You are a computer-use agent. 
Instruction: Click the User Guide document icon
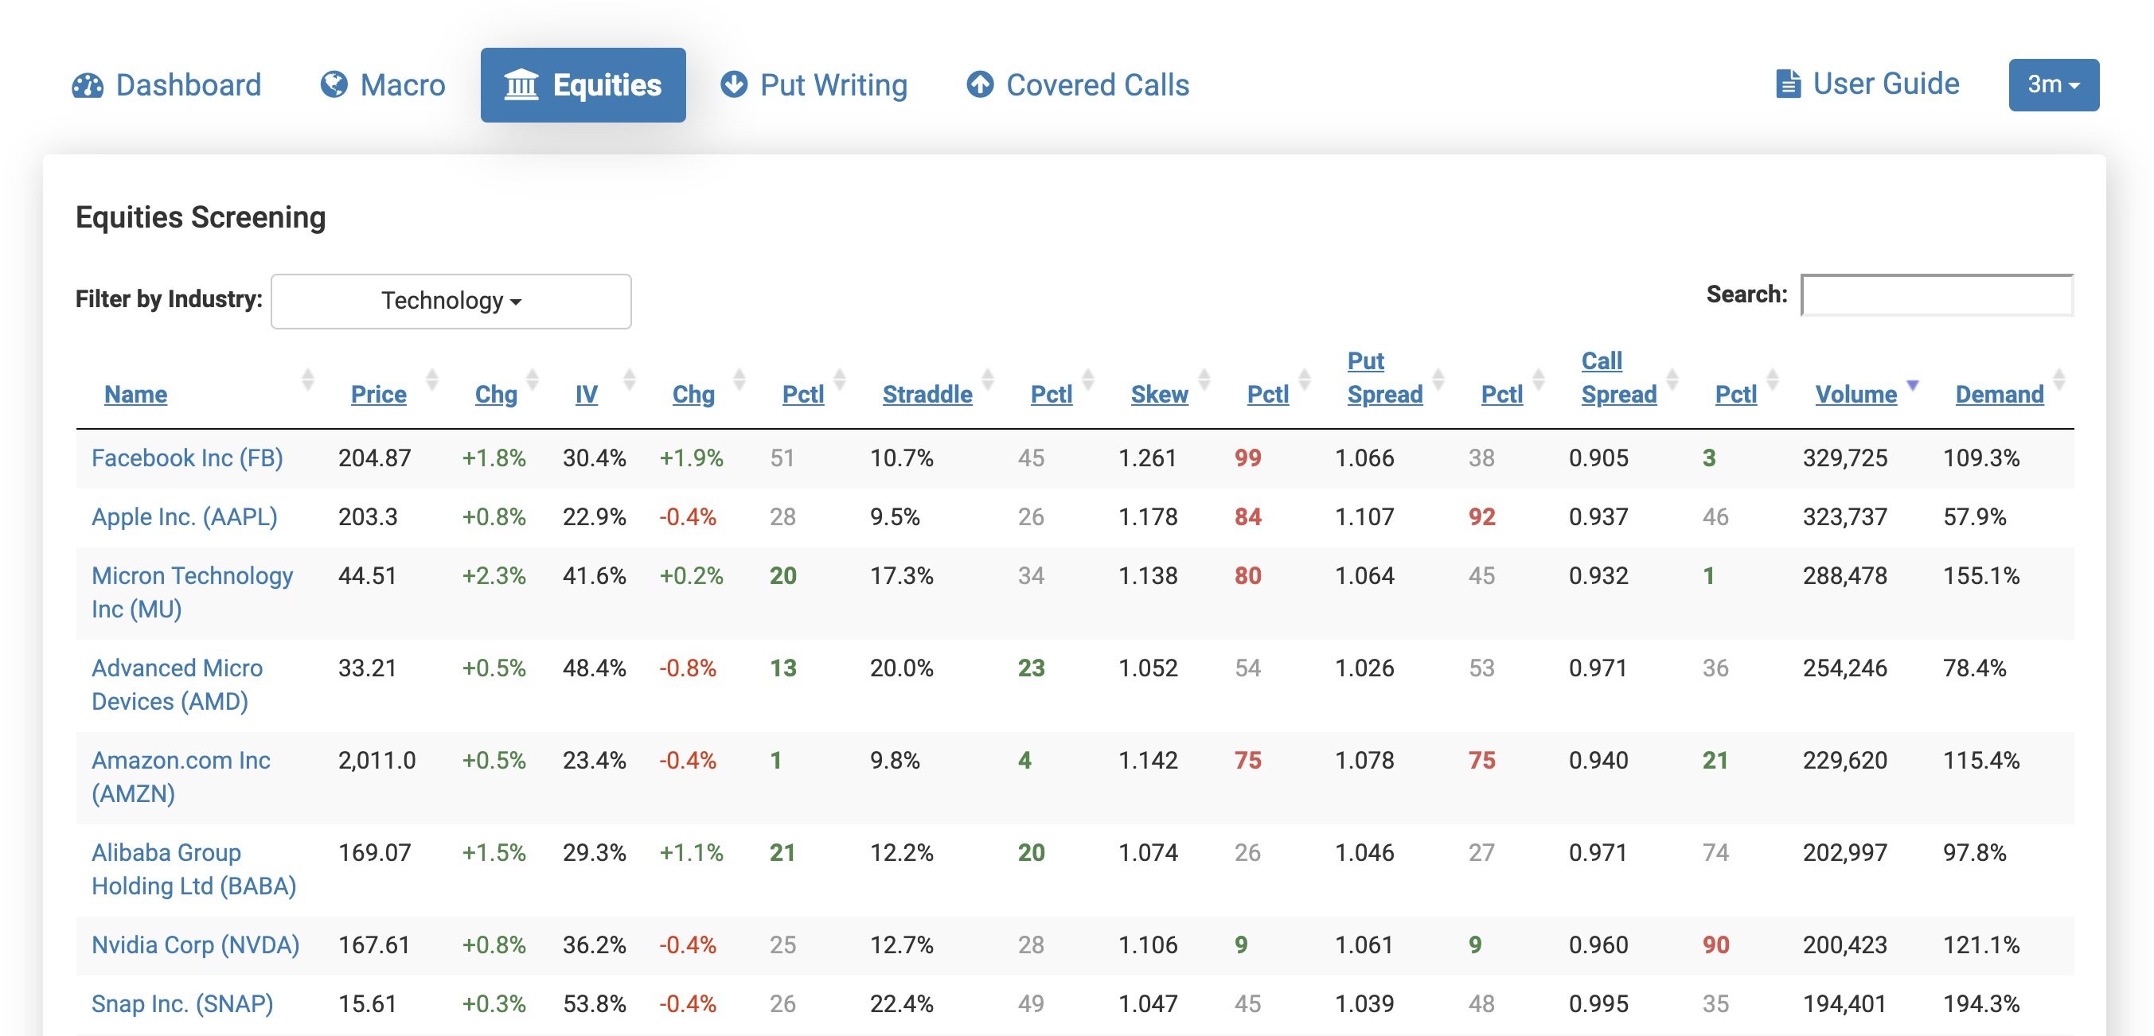click(x=1788, y=84)
